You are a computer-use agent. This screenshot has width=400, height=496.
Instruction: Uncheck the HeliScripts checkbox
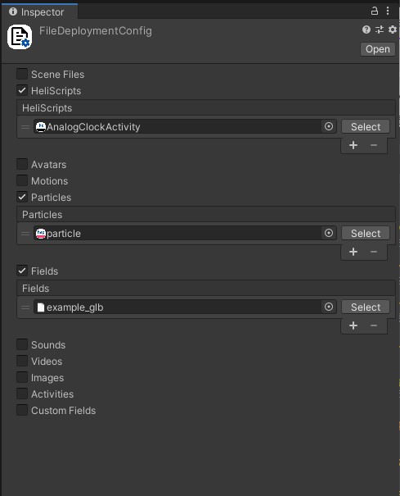click(22, 90)
